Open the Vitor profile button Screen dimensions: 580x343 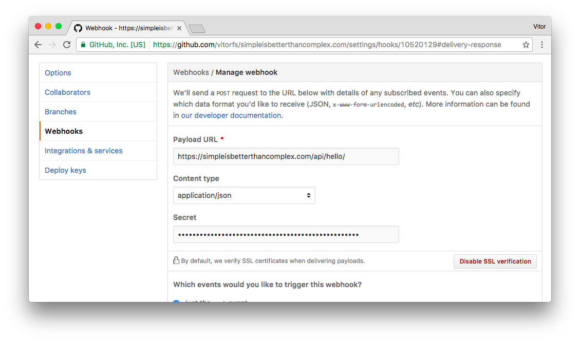coord(539,27)
